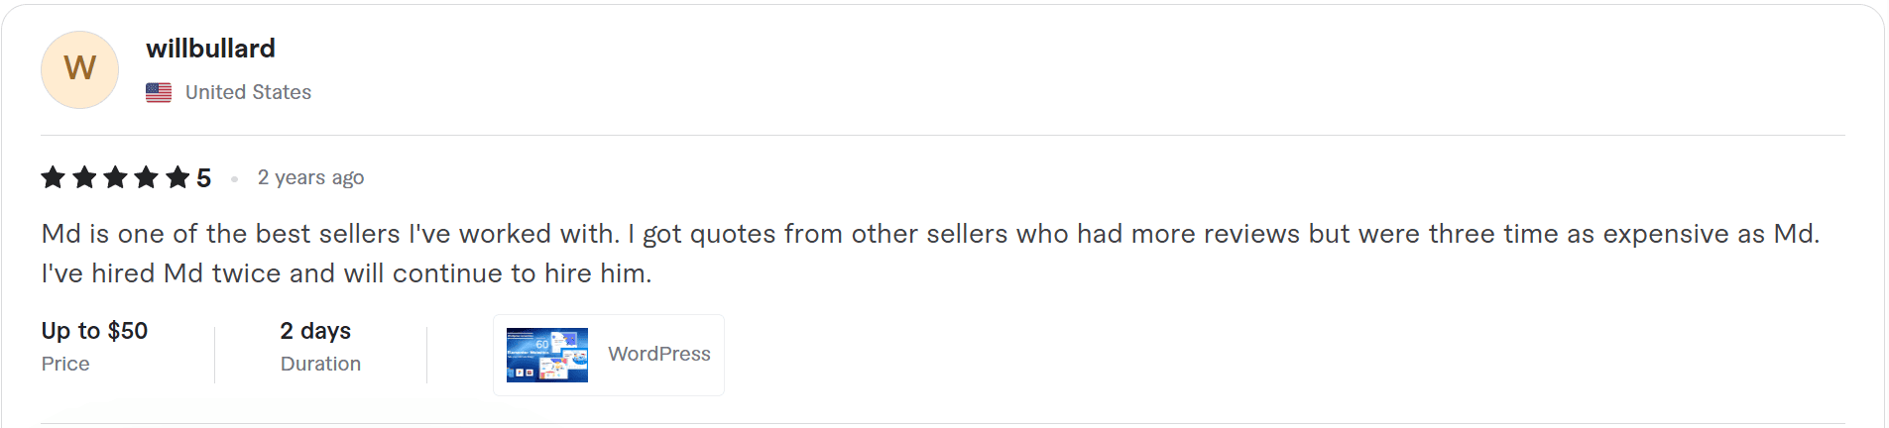Click the "2 days" duration value
Screen dimensions: 1889x428
[315, 331]
